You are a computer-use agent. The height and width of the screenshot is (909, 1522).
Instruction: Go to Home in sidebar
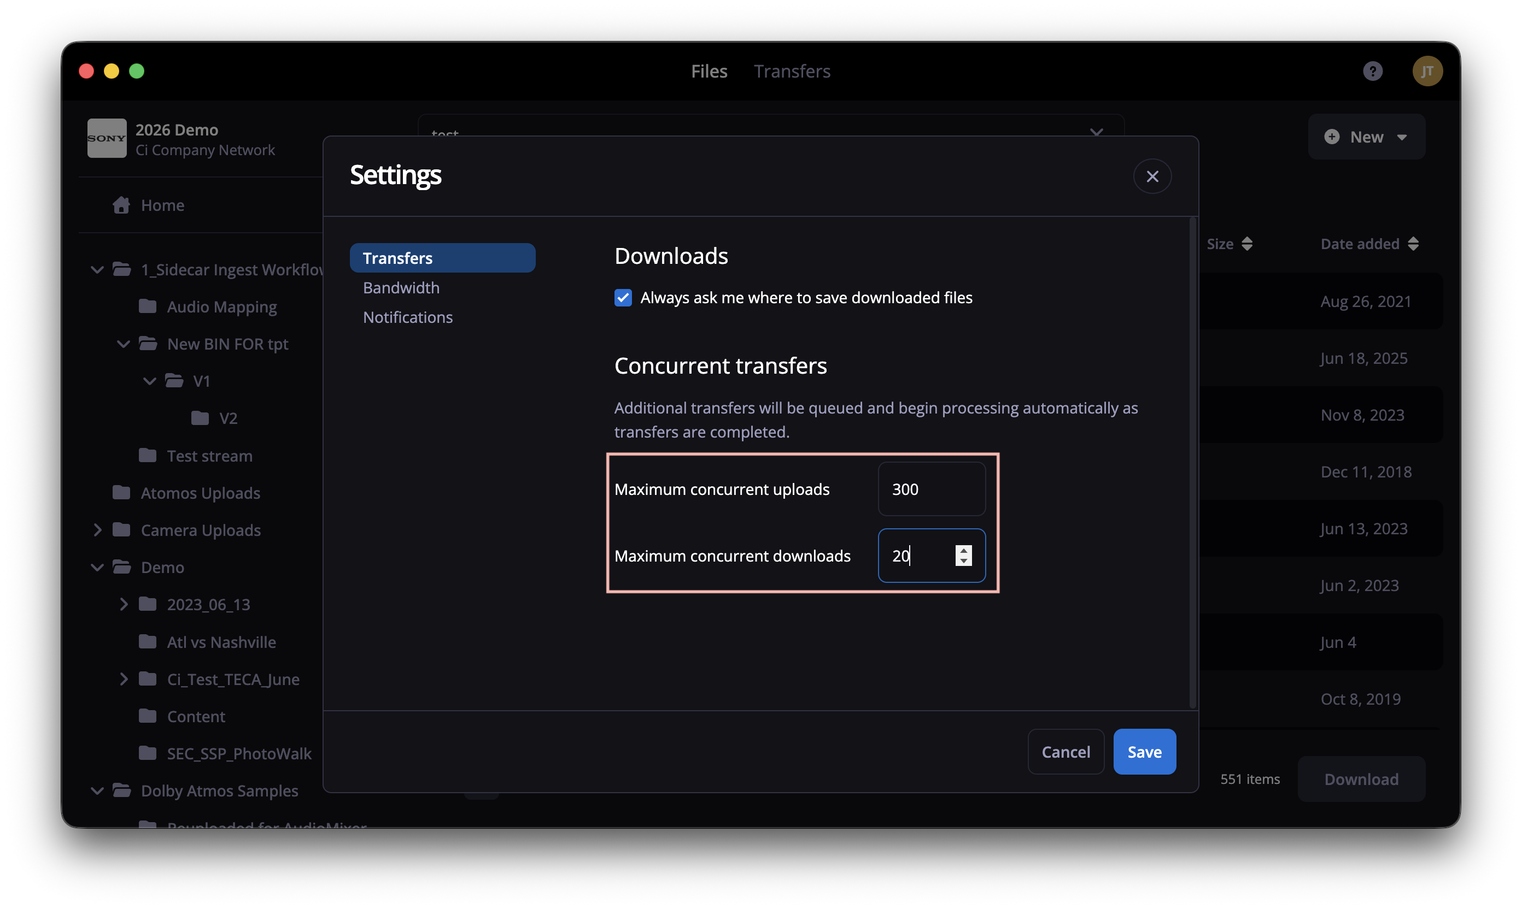[x=162, y=205]
